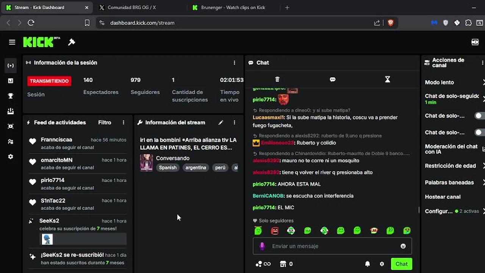The height and width of the screenshot is (273, 485).
Task: Open the Filtro activity filter
Action: pos(105,122)
